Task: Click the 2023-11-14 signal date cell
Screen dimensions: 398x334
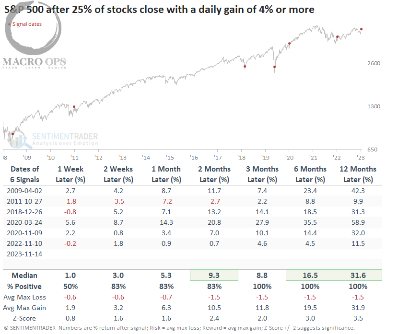Action: pos(24,254)
